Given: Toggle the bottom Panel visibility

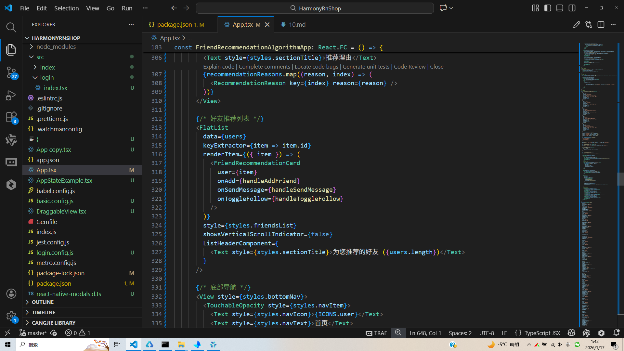Looking at the screenshot, I should coord(560,8).
